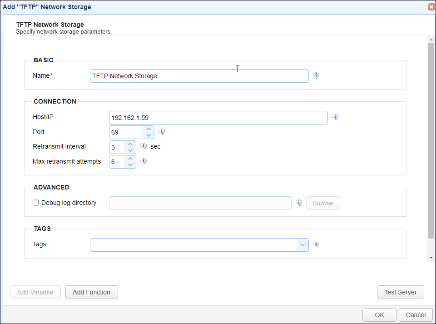Image resolution: width=436 pixels, height=324 pixels.
Task: Click info icon for Debug log directory
Action: (x=299, y=203)
